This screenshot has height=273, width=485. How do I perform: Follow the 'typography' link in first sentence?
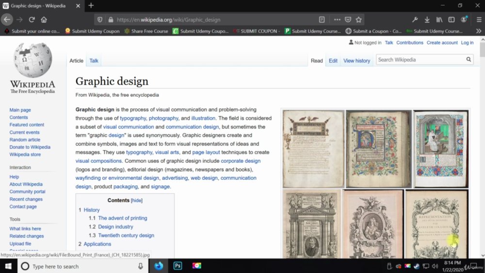pos(133,118)
